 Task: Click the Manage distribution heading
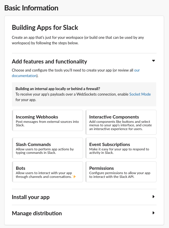point(37,213)
